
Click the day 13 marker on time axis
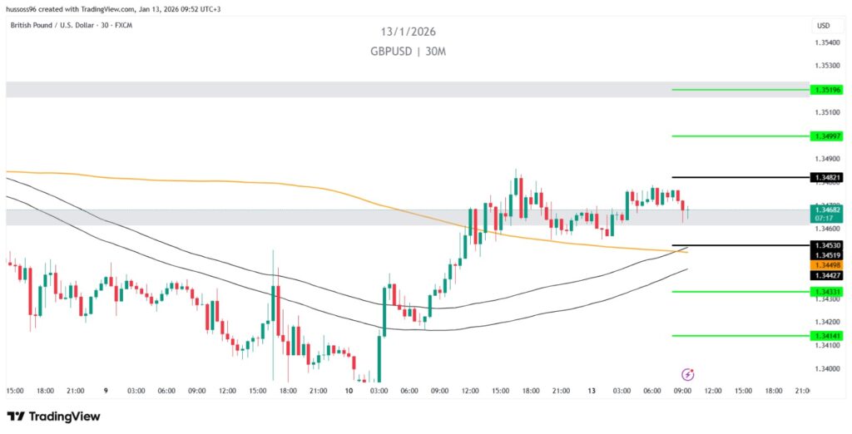pos(591,390)
